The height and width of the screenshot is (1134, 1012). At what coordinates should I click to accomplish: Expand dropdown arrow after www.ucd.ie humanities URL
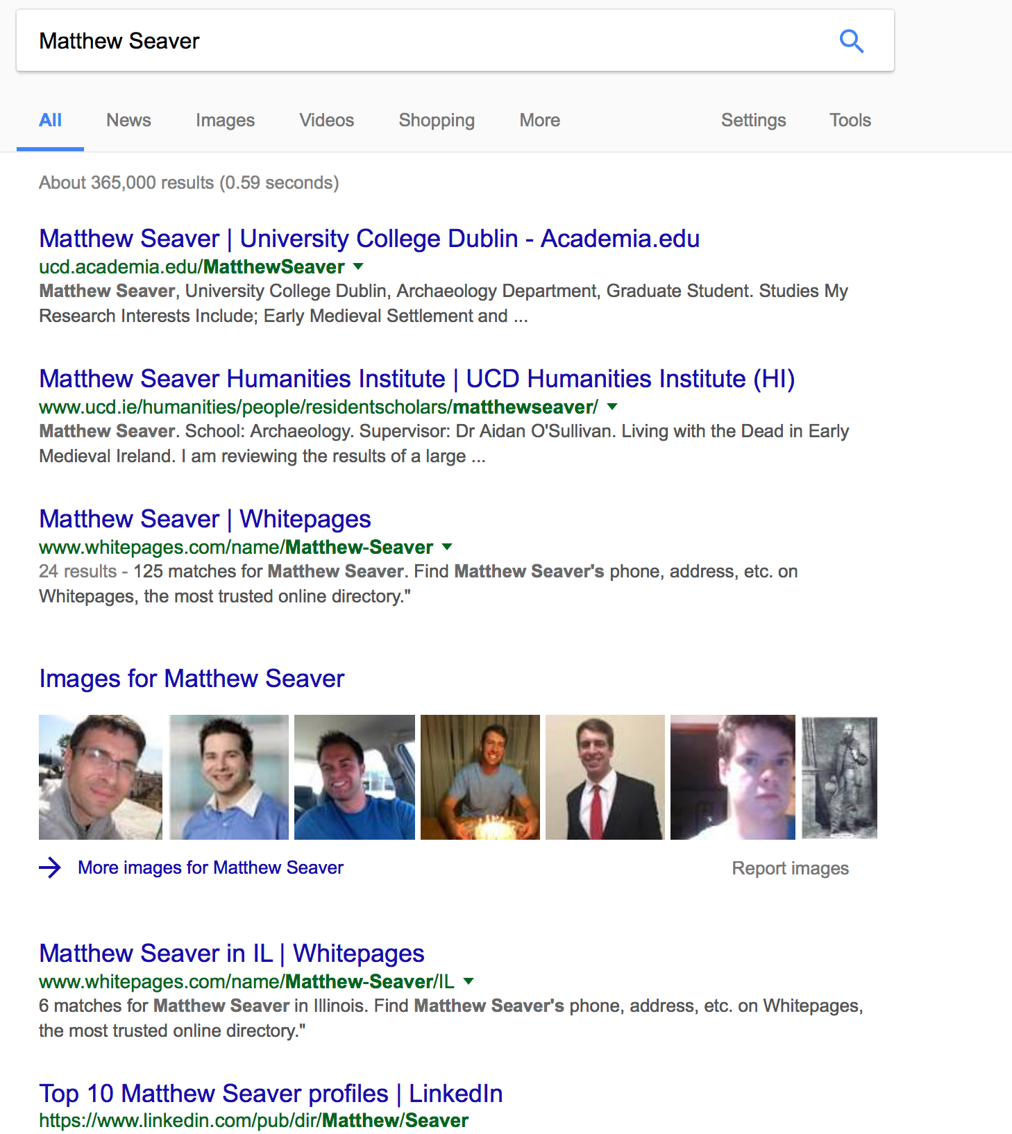click(x=612, y=407)
